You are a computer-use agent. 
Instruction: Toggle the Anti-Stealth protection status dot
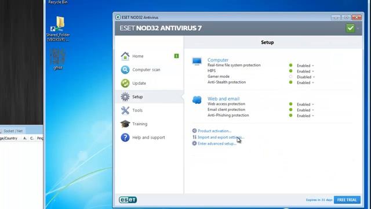coord(290,82)
